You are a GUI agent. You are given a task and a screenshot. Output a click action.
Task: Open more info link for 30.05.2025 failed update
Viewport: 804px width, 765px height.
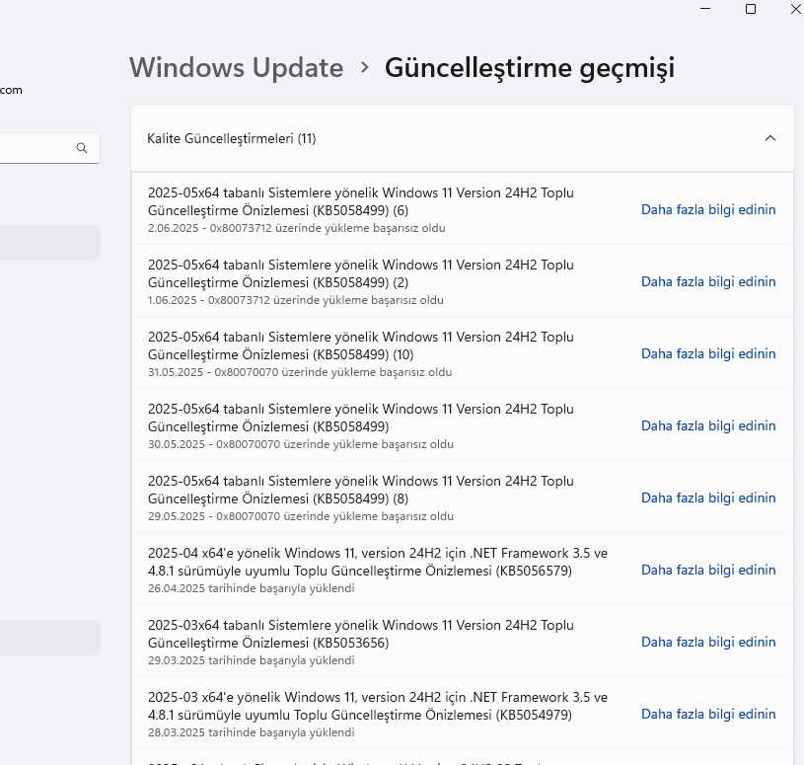[708, 425]
